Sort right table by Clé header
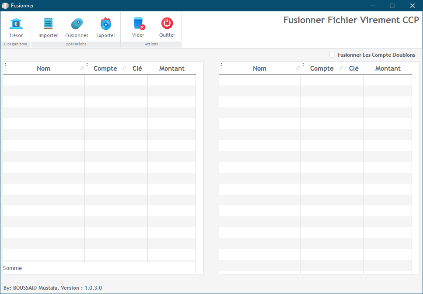The image size is (423, 294). click(x=353, y=68)
